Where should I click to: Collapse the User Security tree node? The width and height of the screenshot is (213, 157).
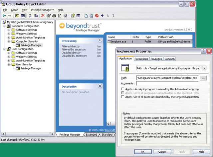click(9, 64)
